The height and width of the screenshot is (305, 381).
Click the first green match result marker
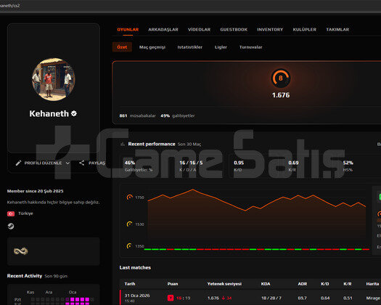[x=148, y=249]
